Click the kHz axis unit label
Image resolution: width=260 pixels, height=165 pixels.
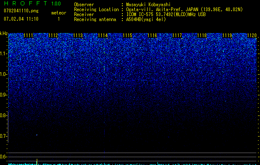point(4,33)
